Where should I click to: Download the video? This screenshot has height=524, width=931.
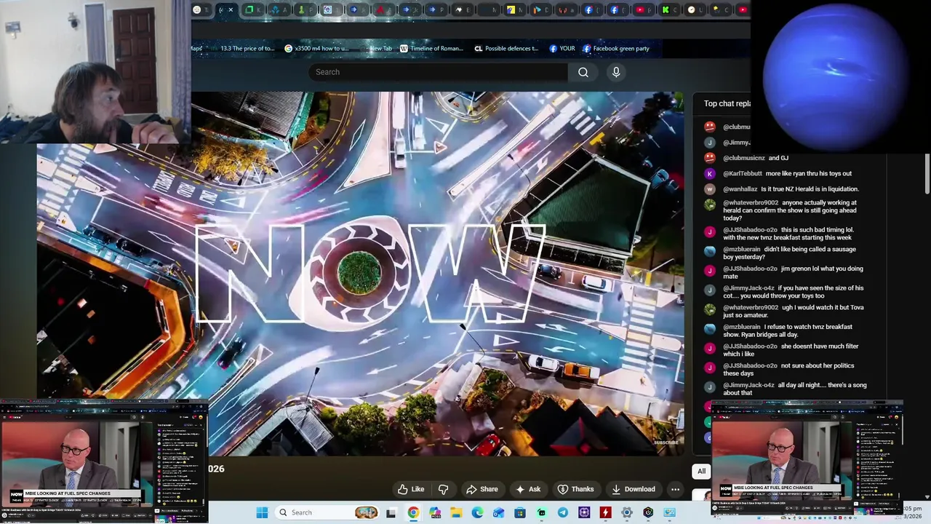[x=633, y=489]
